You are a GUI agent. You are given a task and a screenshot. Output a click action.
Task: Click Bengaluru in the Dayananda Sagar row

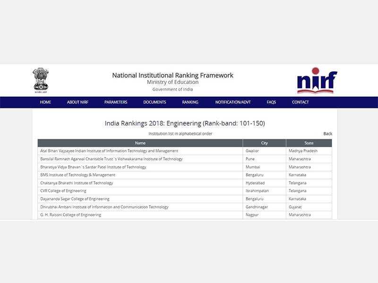254,199
